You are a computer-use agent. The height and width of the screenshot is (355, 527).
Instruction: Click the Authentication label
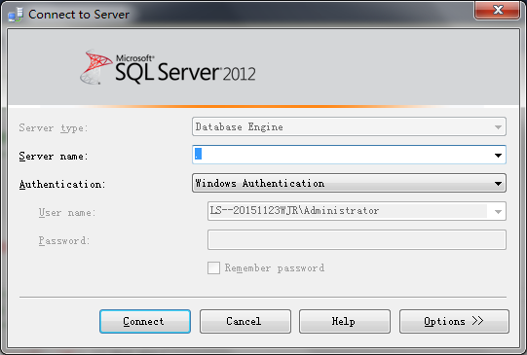click(62, 184)
